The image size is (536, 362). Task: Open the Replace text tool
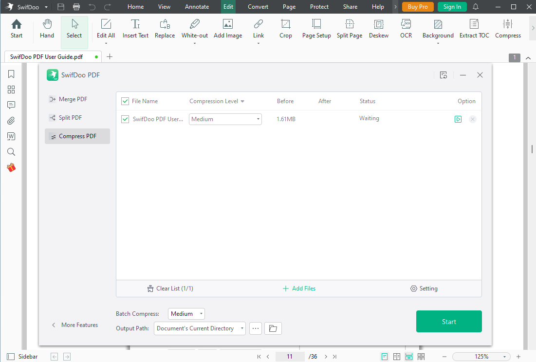[165, 29]
